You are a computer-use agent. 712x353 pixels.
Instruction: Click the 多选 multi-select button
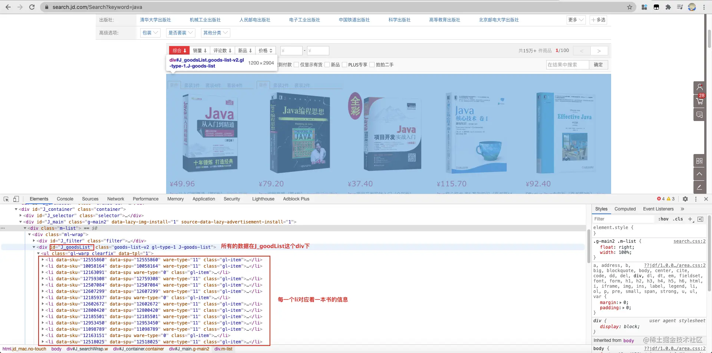599,20
